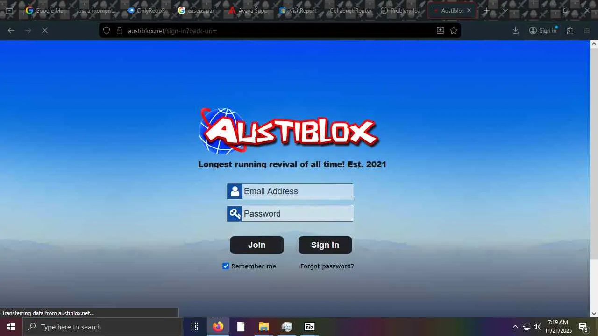Expand the list all tabs dropdown
598x336 pixels.
click(x=505, y=10)
